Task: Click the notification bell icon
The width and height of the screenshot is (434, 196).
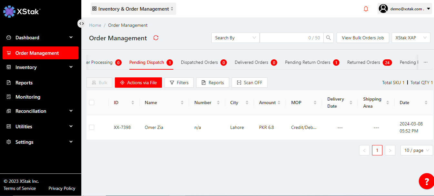Action: (366, 9)
